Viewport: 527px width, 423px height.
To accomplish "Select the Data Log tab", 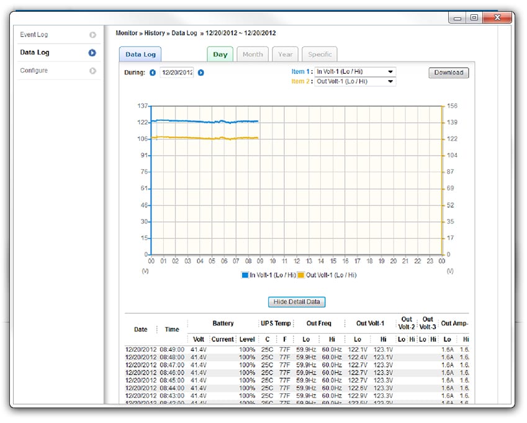I will click(x=140, y=55).
